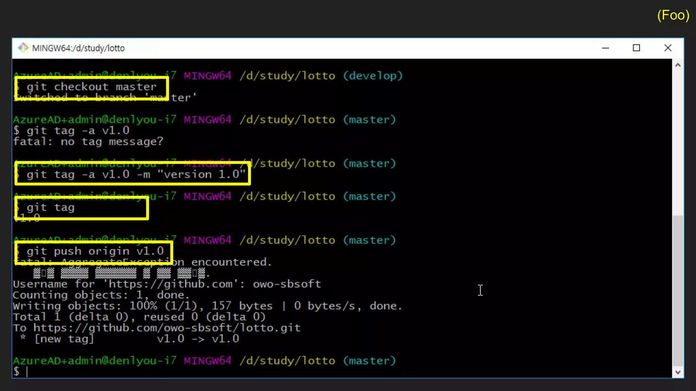
Task: Click 'fatal: no tag message?' error line
Action: click(88, 142)
